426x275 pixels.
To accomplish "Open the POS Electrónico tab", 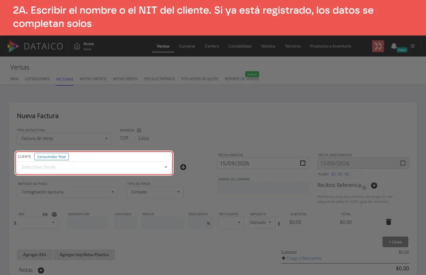I will click(x=159, y=79).
